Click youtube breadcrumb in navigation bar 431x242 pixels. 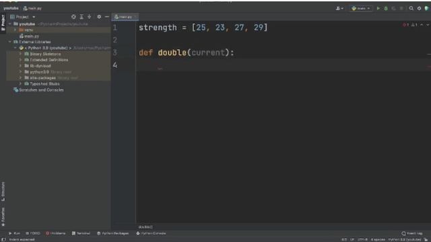pos(11,8)
